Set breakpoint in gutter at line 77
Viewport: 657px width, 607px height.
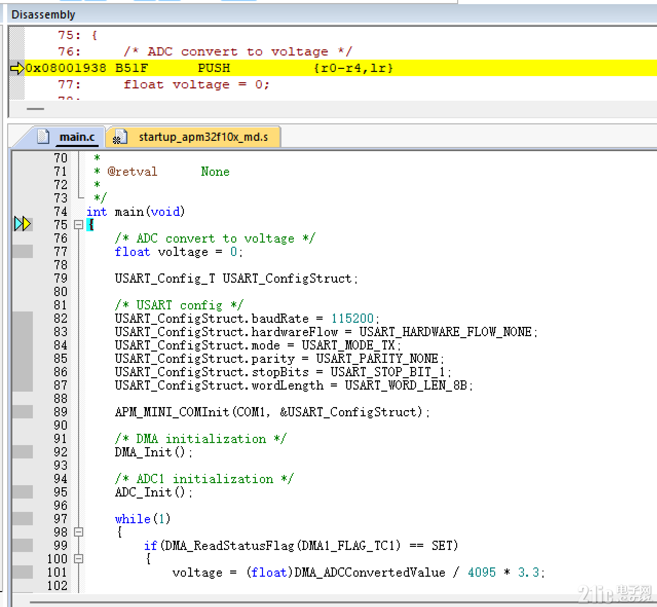(23, 251)
